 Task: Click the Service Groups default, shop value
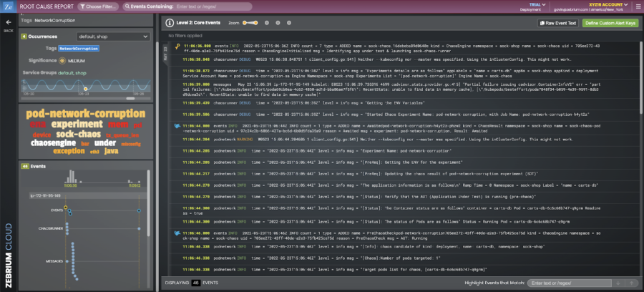pyautogui.click(x=72, y=73)
